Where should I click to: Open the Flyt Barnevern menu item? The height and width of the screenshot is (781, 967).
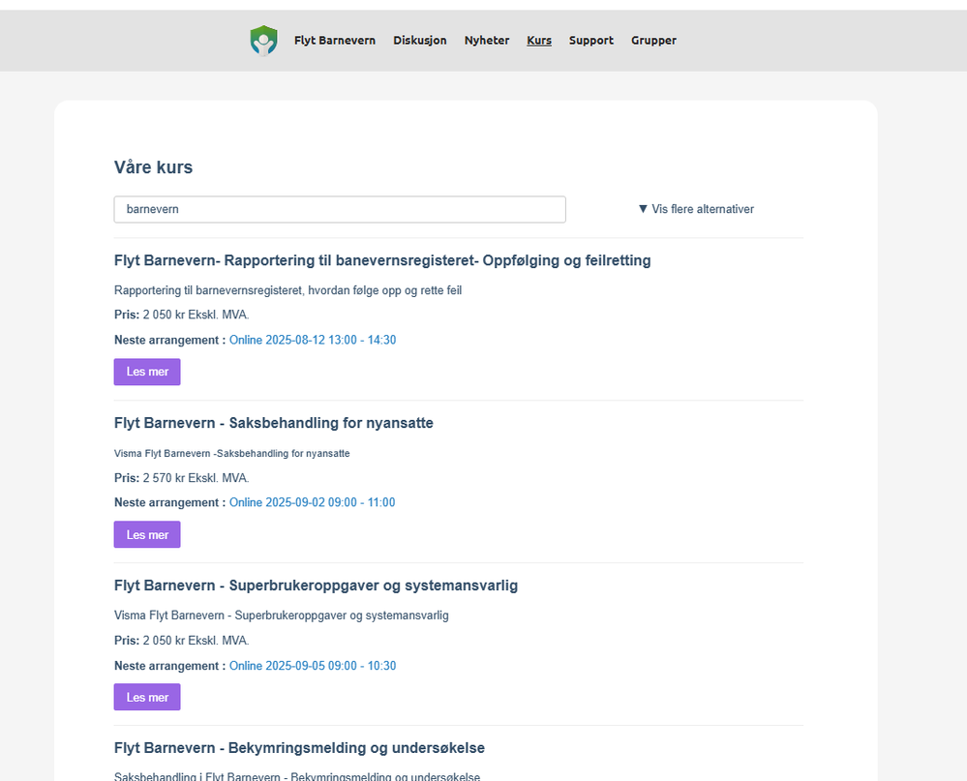point(335,40)
